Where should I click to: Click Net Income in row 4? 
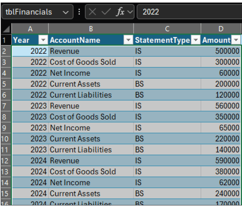tap(91, 73)
